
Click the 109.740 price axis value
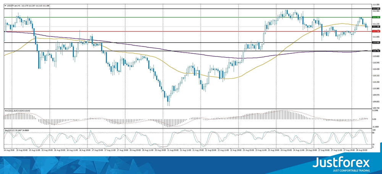[x=376, y=108]
